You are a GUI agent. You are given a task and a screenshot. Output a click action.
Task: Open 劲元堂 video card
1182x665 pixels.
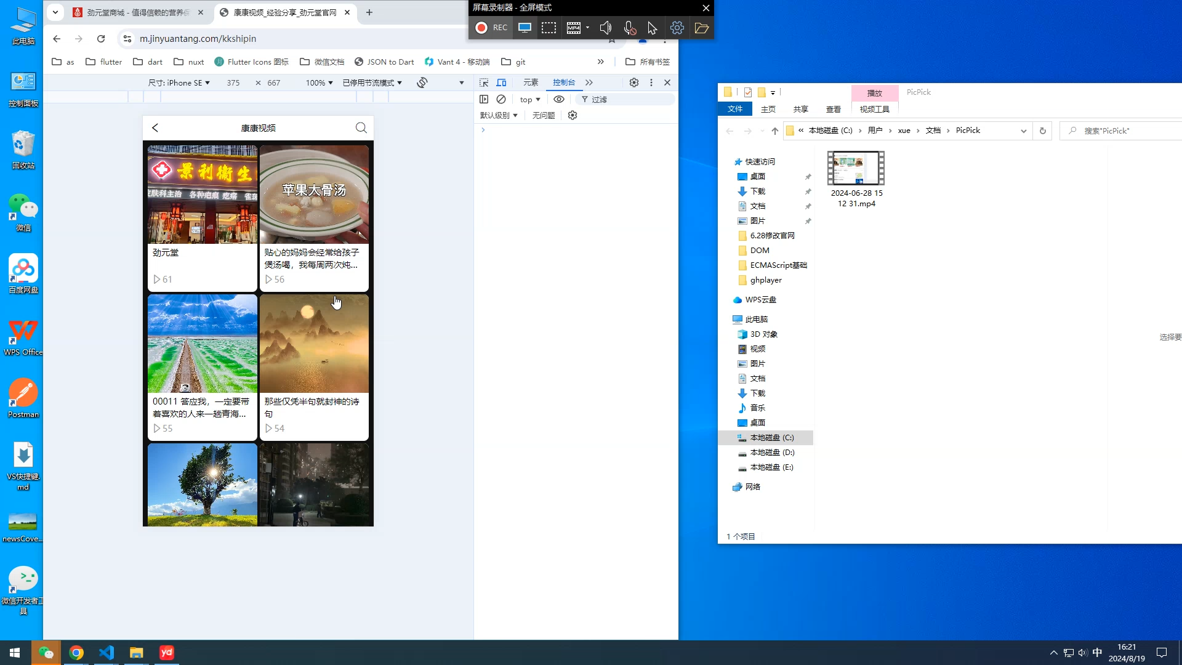pyautogui.click(x=203, y=218)
